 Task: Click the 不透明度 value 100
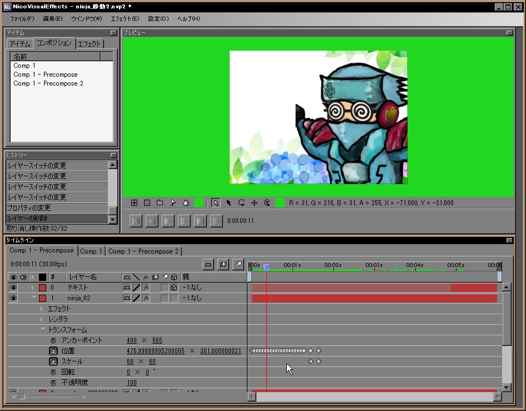tap(131, 383)
